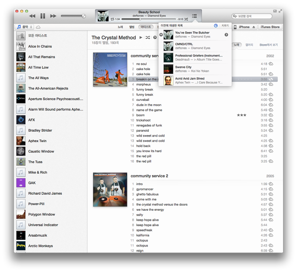Download 'ghetto fabulous' using cloud icon
The image size is (297, 272).
[x=271, y=194]
